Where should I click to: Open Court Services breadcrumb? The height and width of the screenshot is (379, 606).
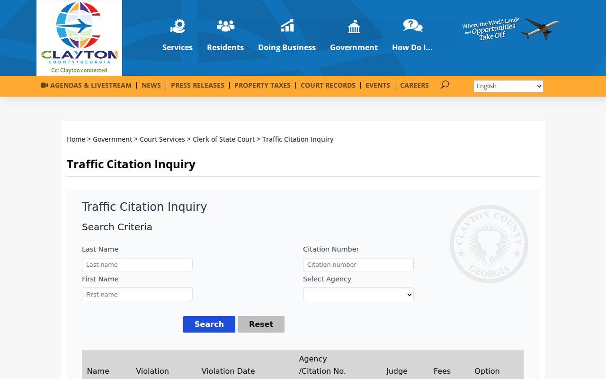(162, 139)
